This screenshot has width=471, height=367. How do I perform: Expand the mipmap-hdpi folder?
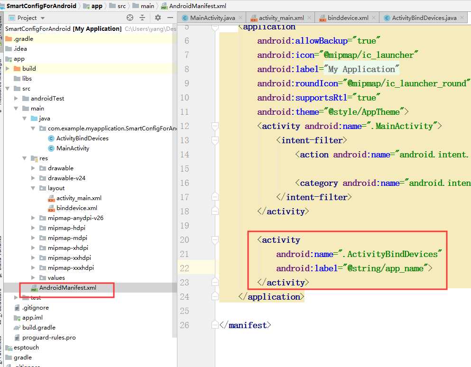[x=33, y=228]
